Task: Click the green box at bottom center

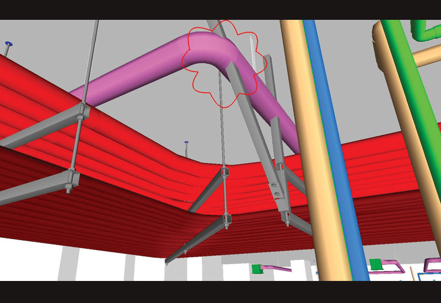Action: pos(257,269)
